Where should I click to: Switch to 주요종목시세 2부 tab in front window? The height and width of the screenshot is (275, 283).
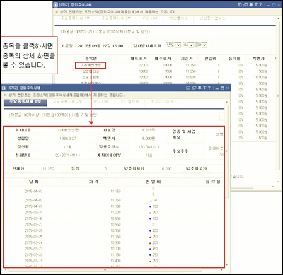67,102
